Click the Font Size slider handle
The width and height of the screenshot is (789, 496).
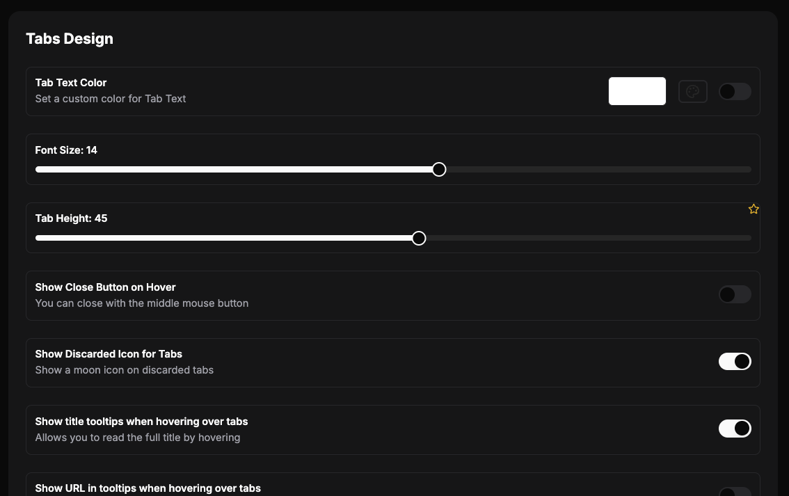(x=439, y=170)
